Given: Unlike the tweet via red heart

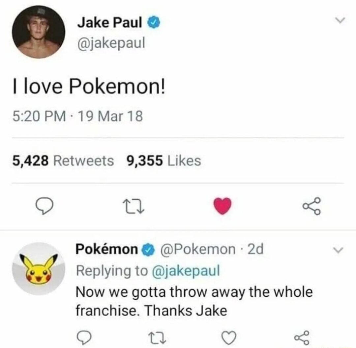Looking at the screenshot, I should (x=223, y=207).
